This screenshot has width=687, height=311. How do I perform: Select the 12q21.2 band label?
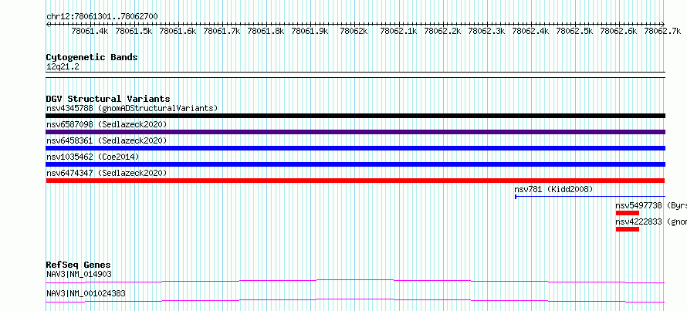[63, 67]
